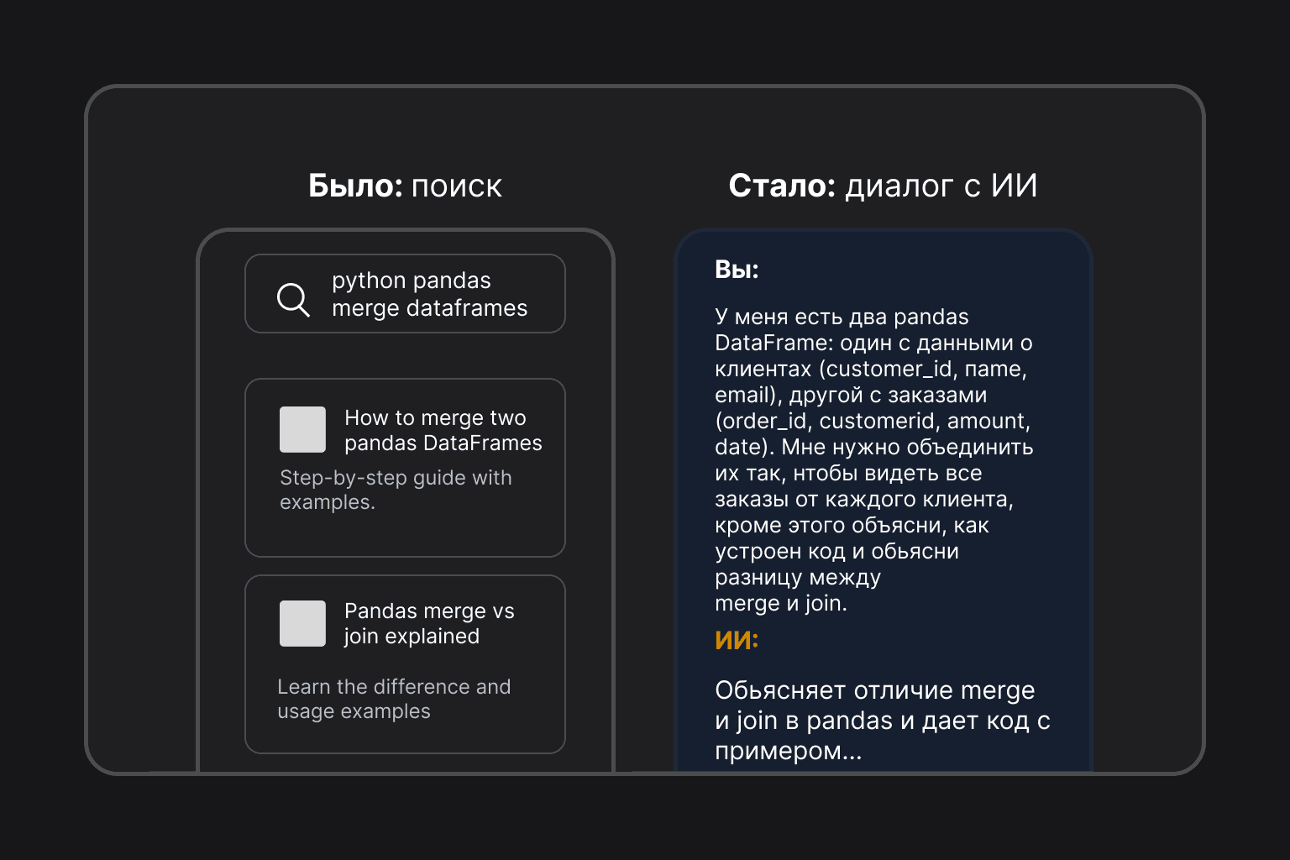Click the "Стало: диалог с ИИ" heading
Screen dimensions: 1290x860
point(883,186)
